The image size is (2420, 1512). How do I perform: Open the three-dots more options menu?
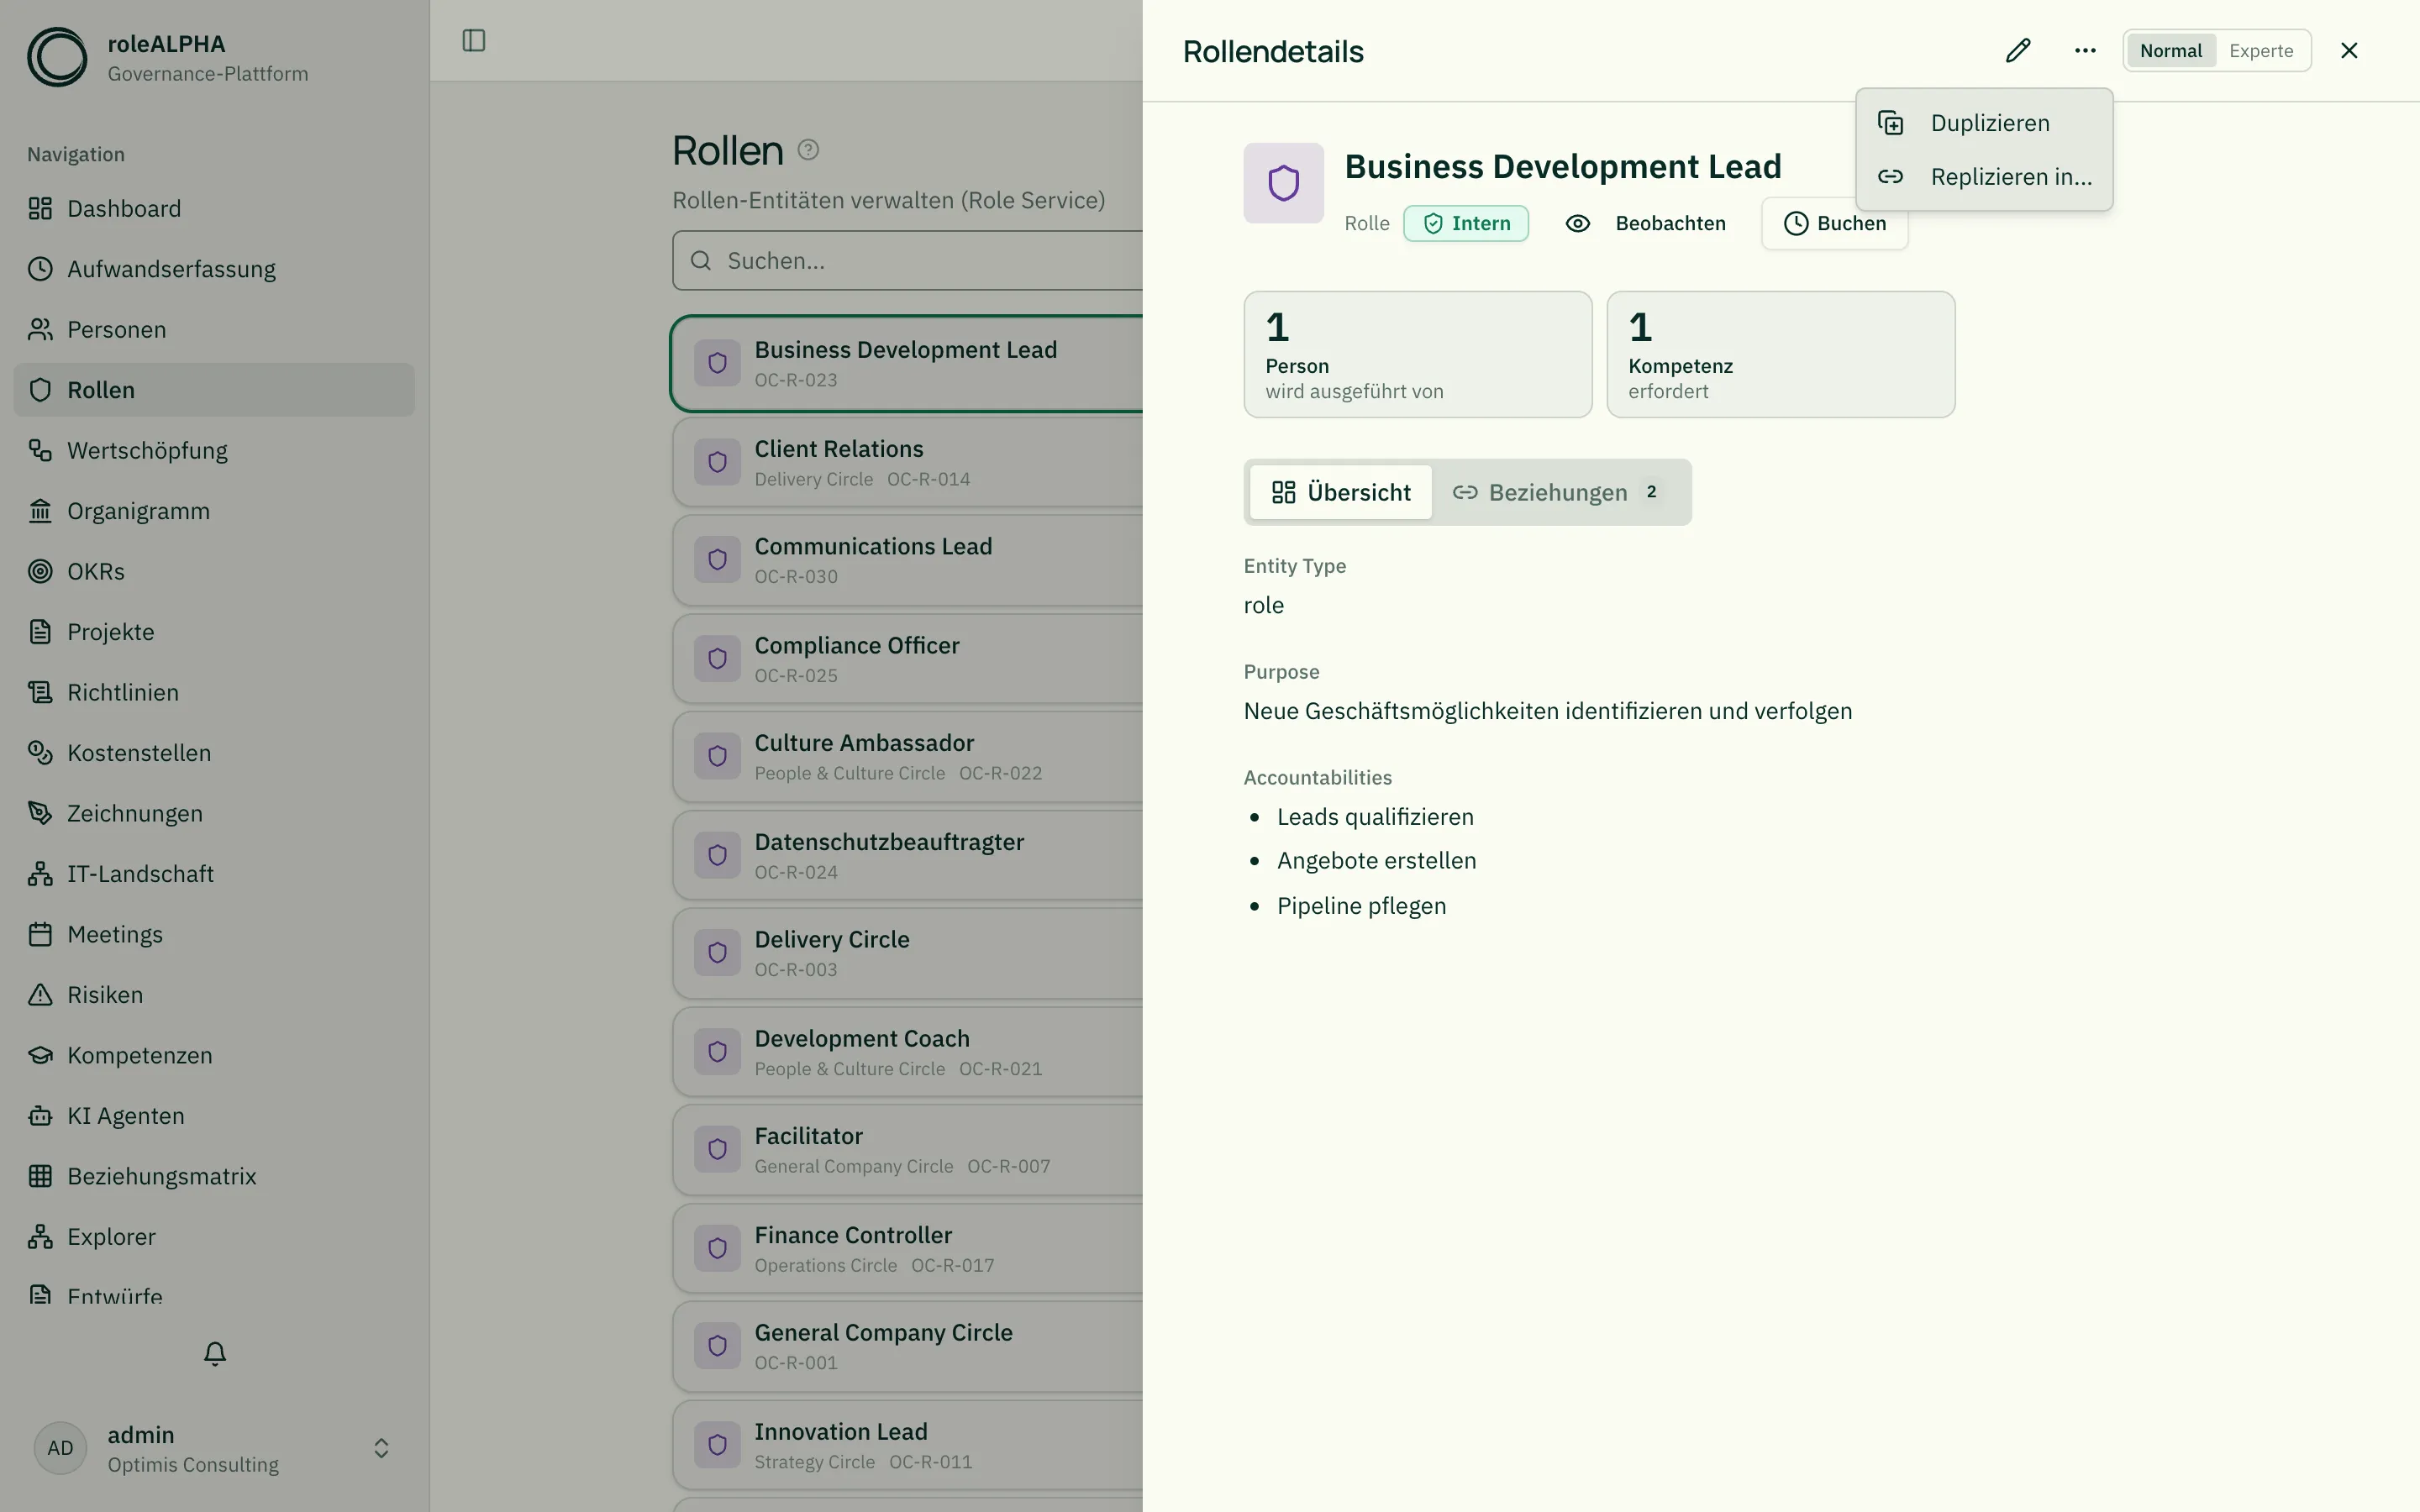pos(2085,50)
